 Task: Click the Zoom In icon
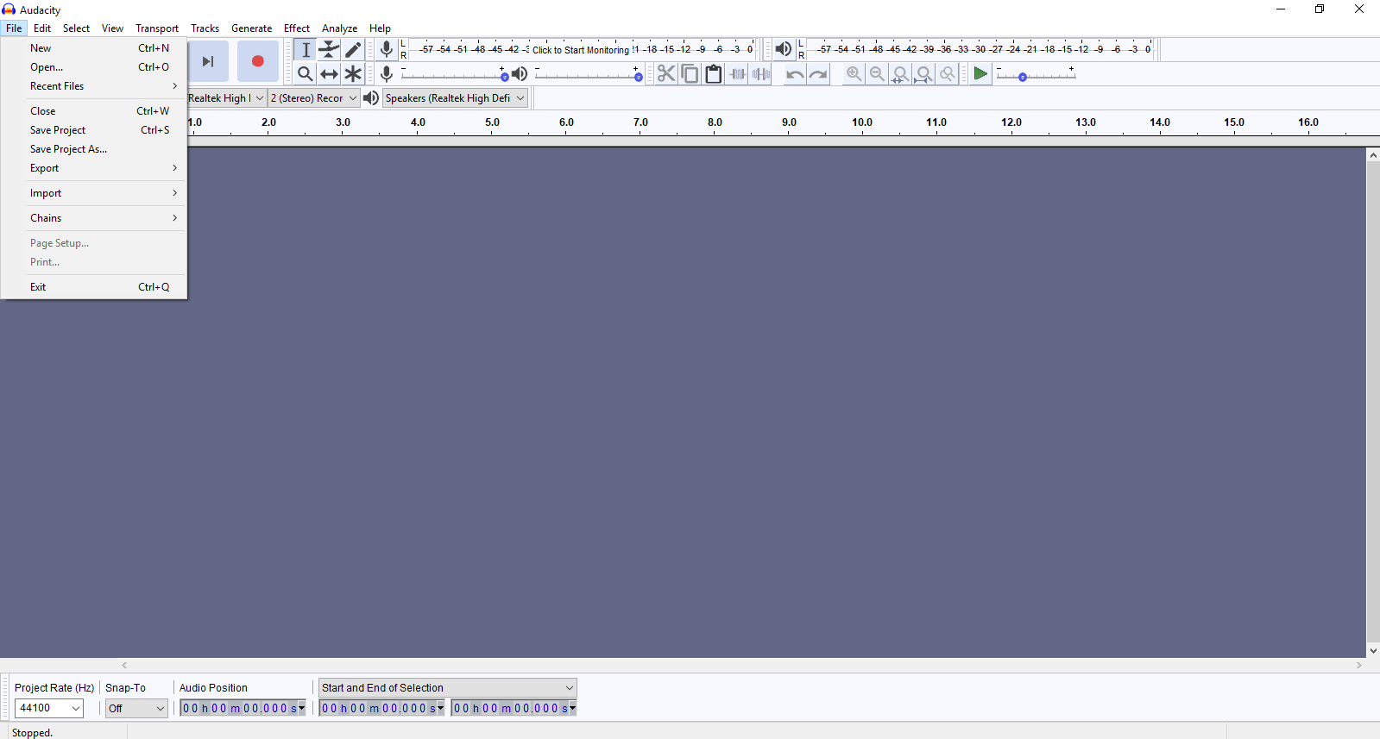pos(854,74)
